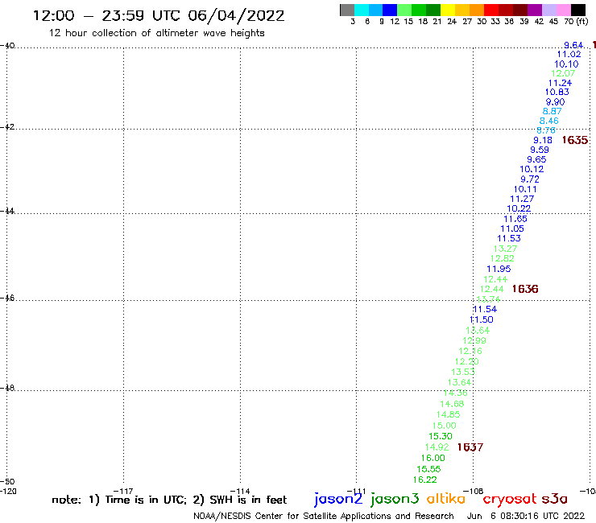Click the dark blue legend swatch
The image size is (596, 523).
pos(390,10)
